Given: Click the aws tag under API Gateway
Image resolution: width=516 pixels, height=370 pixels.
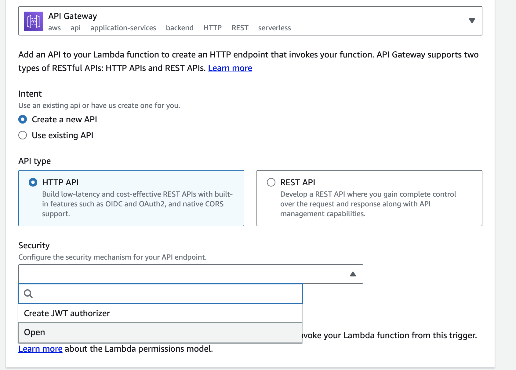Looking at the screenshot, I should point(55,28).
